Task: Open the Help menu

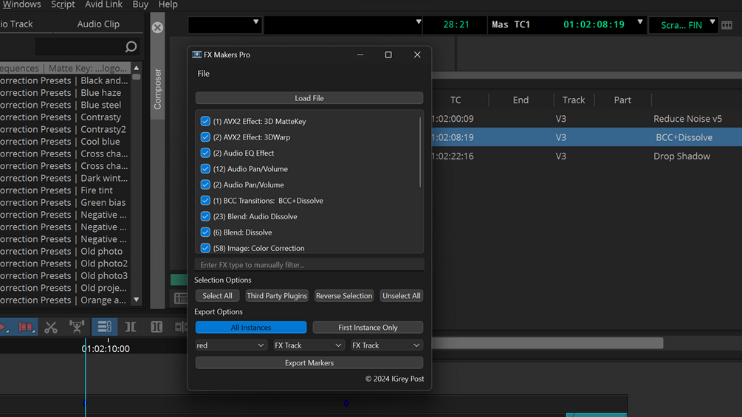Action: 168,4
